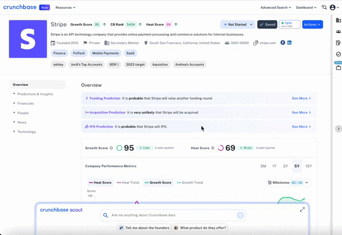The image size is (342, 235).
Task: Switch chart range to 1Y
Action: [x=274, y=166]
